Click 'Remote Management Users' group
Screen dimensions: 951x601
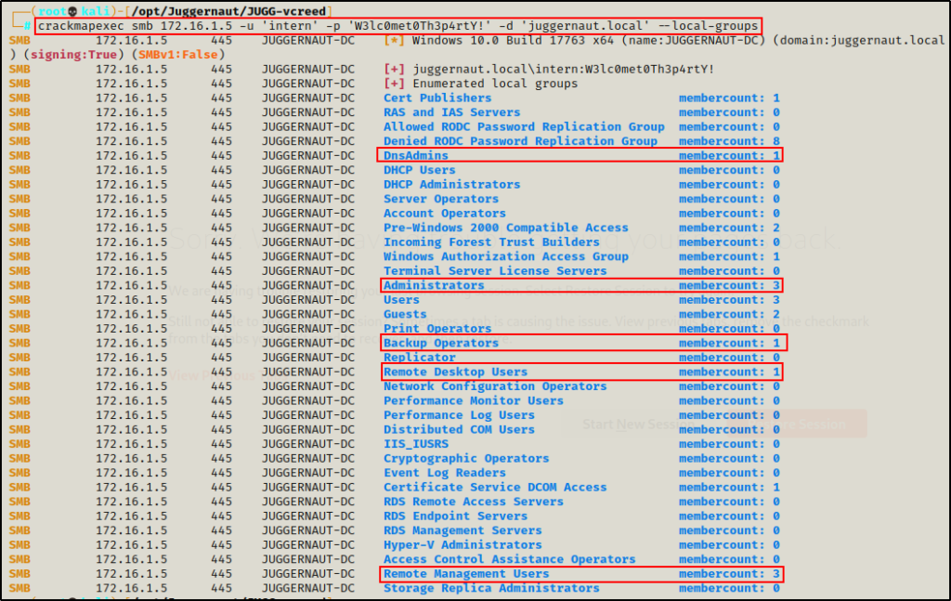click(x=466, y=574)
